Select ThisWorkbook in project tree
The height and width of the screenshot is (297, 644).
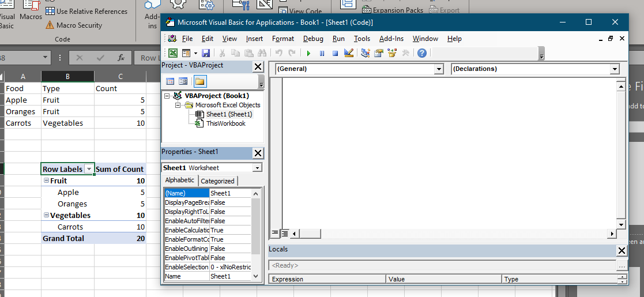226,123
